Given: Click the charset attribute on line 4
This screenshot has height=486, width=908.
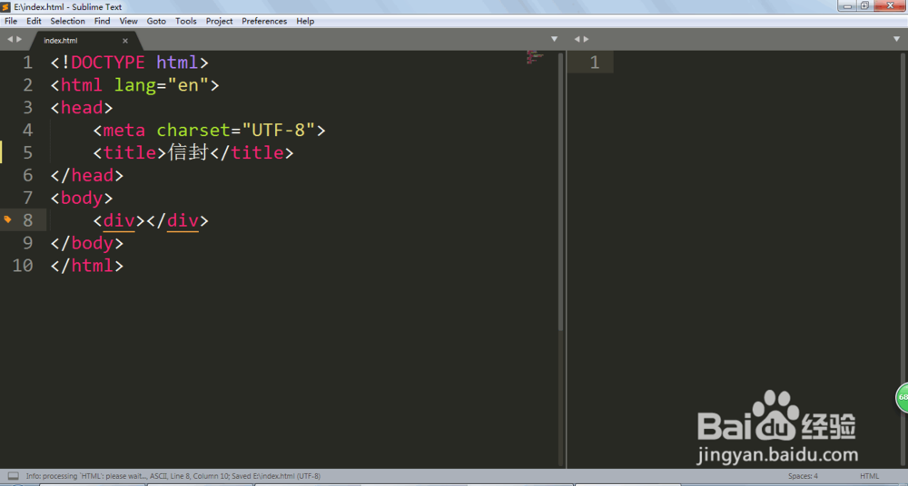Looking at the screenshot, I should (x=193, y=131).
